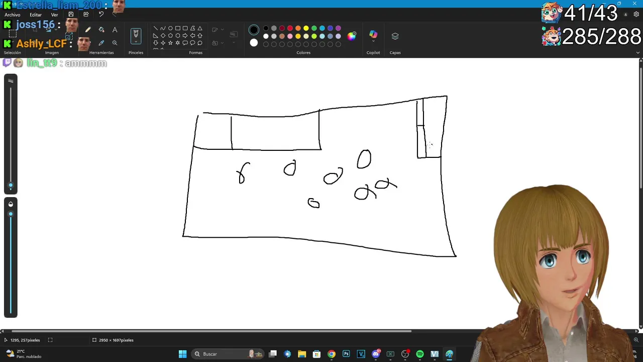Click the Save icon in title bar
This screenshot has height=362, width=643.
pos(71,15)
